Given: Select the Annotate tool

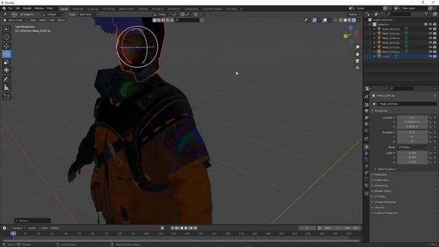Looking at the screenshot, I should point(6,80).
